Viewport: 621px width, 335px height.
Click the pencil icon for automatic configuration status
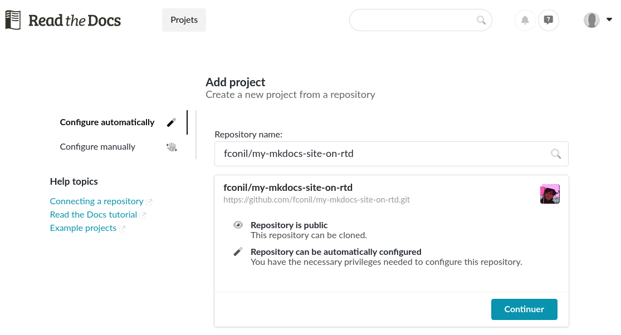tap(238, 252)
